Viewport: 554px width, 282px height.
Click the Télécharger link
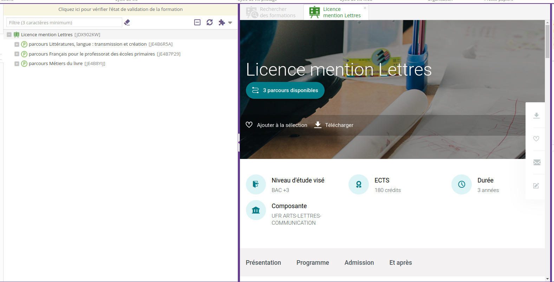point(339,125)
